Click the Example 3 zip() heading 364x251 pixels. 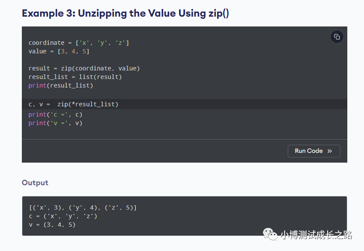point(125,13)
